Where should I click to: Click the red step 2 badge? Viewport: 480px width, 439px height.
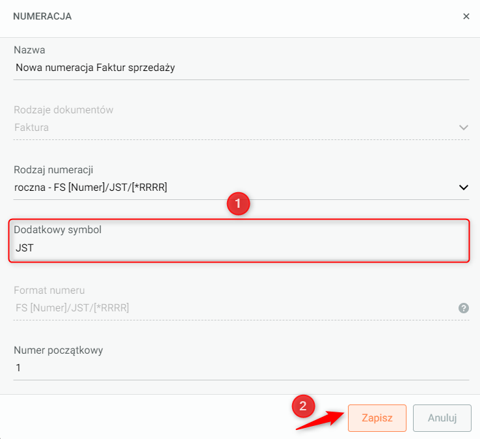(x=302, y=406)
